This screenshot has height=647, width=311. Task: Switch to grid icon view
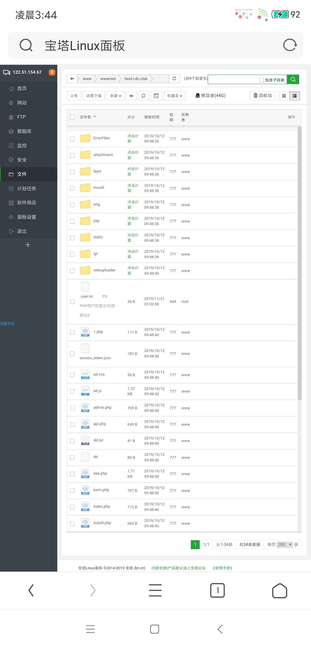[x=284, y=96]
